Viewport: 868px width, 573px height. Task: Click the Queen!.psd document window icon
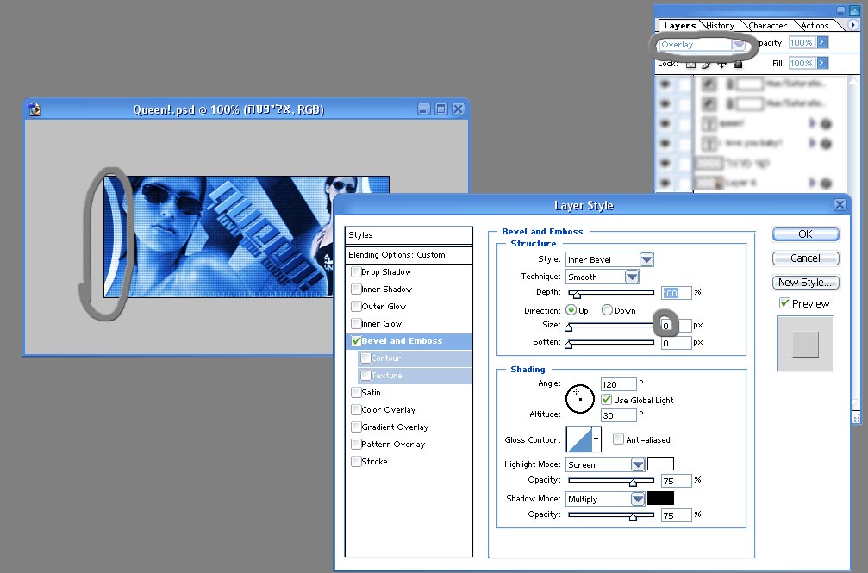click(x=34, y=109)
